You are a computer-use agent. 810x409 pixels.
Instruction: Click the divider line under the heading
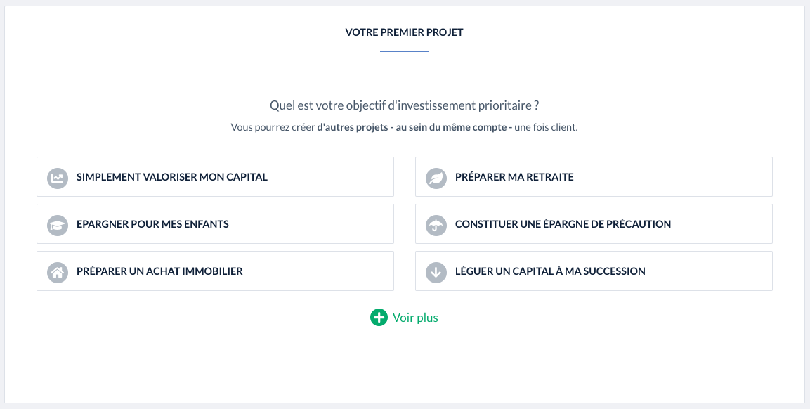point(404,51)
